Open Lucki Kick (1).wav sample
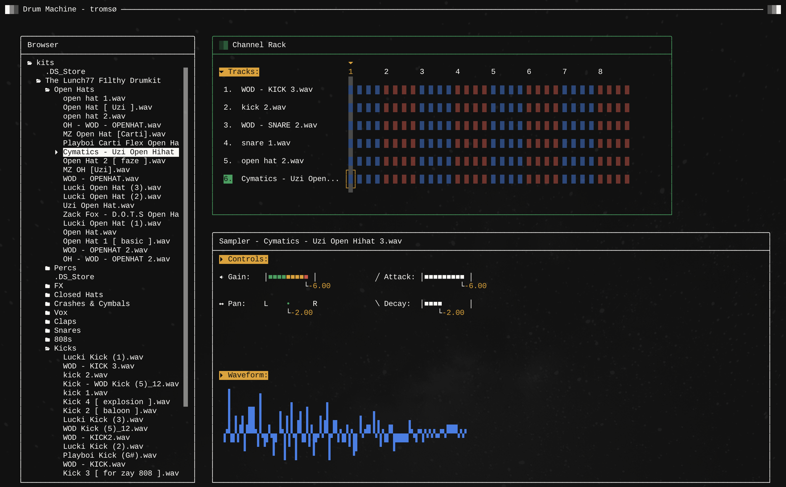The width and height of the screenshot is (786, 487). pos(103,357)
